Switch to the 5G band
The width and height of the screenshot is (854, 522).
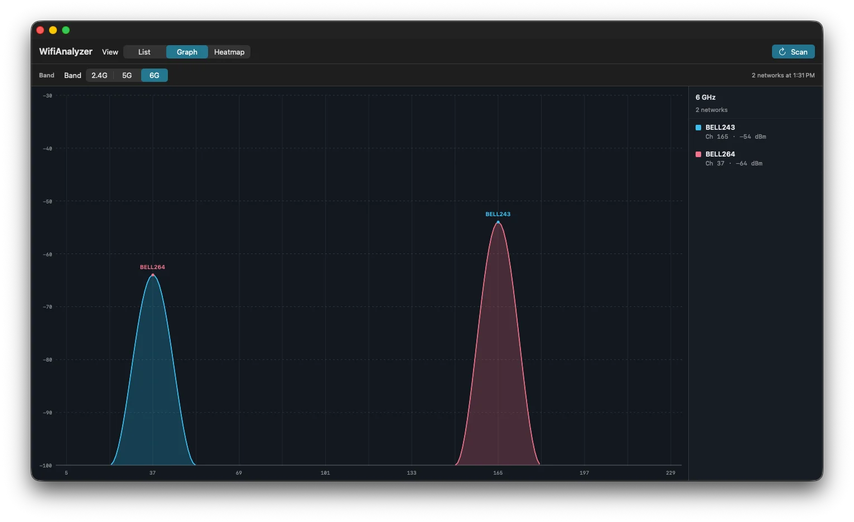127,75
